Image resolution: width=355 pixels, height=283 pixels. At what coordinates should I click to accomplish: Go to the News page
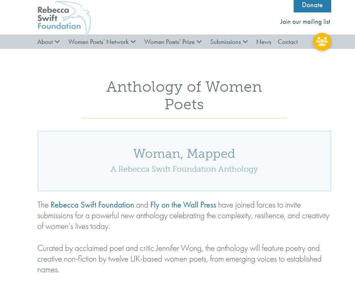pos(264,42)
